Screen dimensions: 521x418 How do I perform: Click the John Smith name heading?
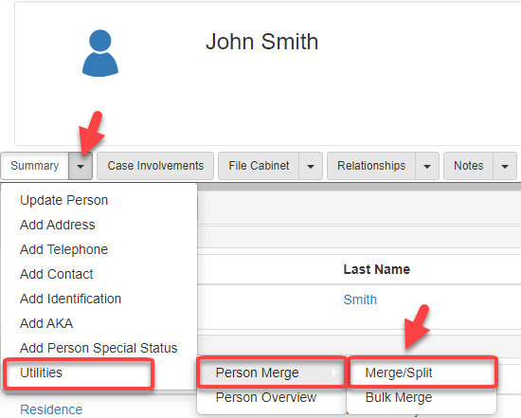[261, 42]
